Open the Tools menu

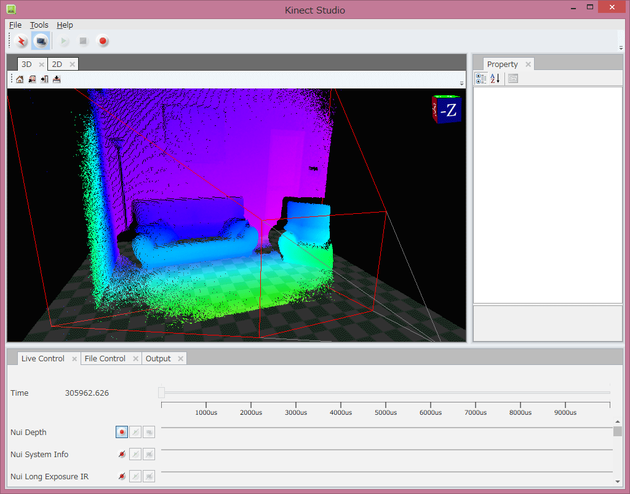click(39, 25)
